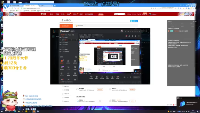Open Douyu 首页 in red navigation bar
The image size is (200, 113).
coord(51,14)
